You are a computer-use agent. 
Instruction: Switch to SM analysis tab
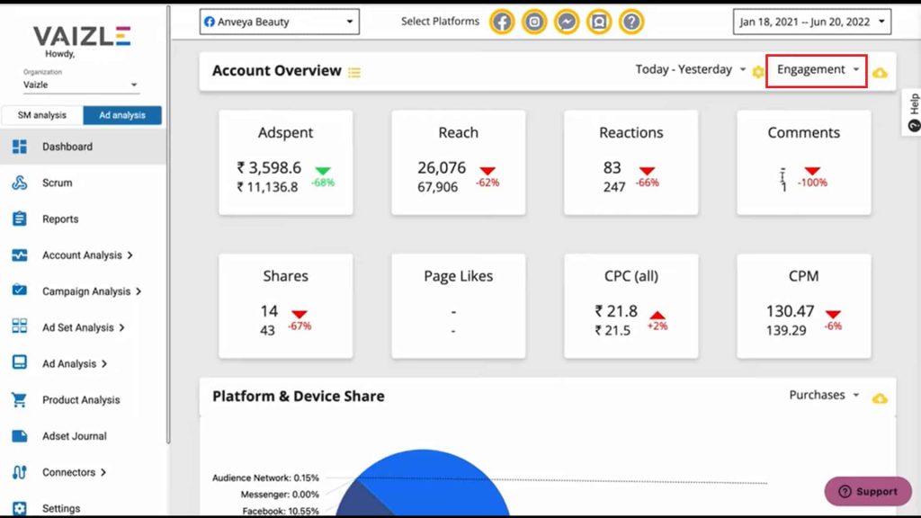click(41, 115)
